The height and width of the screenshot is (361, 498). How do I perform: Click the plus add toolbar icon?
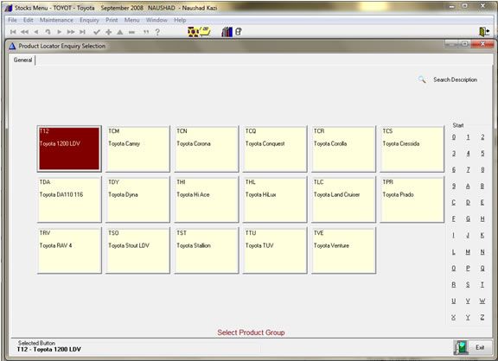[x=109, y=32]
